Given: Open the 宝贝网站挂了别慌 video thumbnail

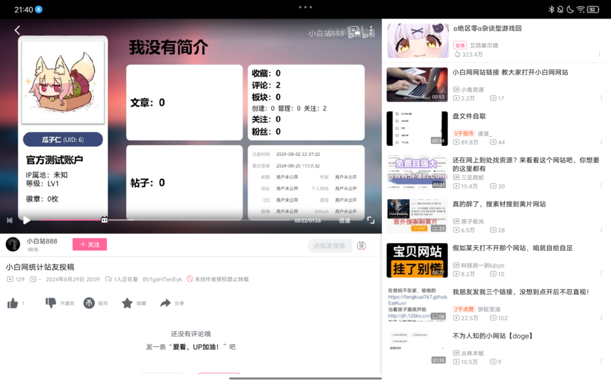Looking at the screenshot, I should pyautogui.click(x=416, y=260).
